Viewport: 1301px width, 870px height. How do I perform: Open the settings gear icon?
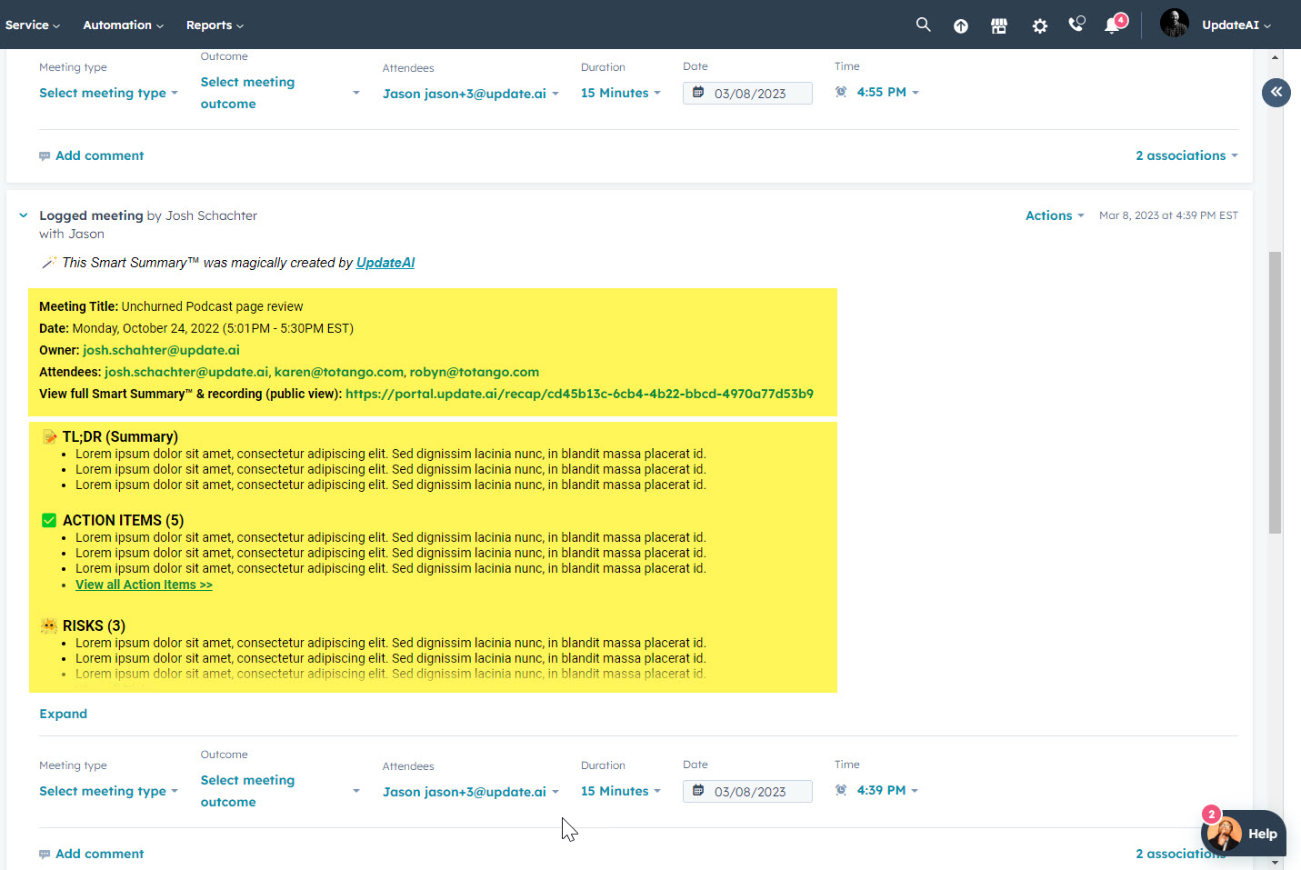click(1040, 25)
